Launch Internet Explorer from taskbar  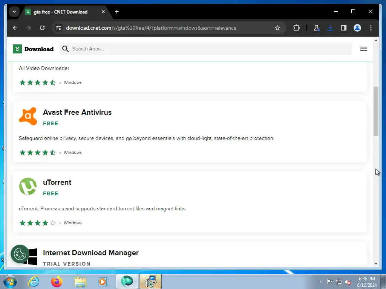(34, 281)
